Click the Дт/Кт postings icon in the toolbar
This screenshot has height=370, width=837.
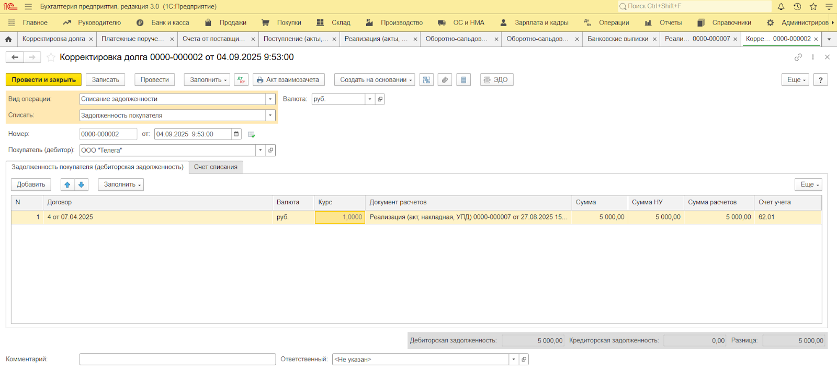[x=241, y=80]
